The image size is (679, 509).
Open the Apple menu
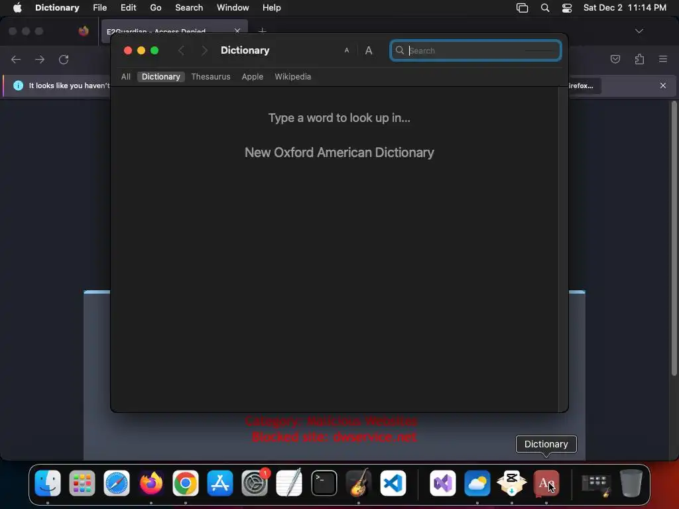coord(17,8)
